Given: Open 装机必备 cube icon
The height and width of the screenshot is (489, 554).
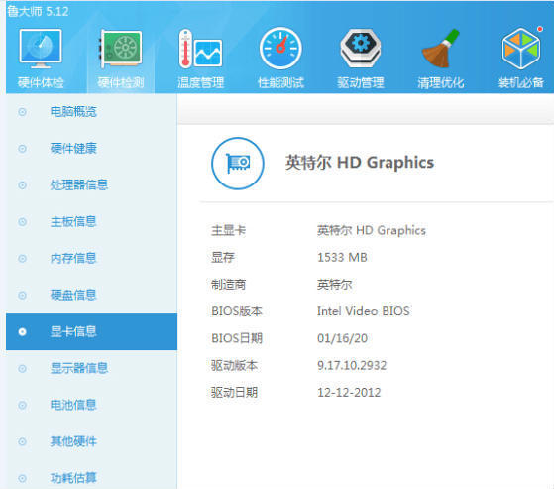Looking at the screenshot, I should coord(521,48).
